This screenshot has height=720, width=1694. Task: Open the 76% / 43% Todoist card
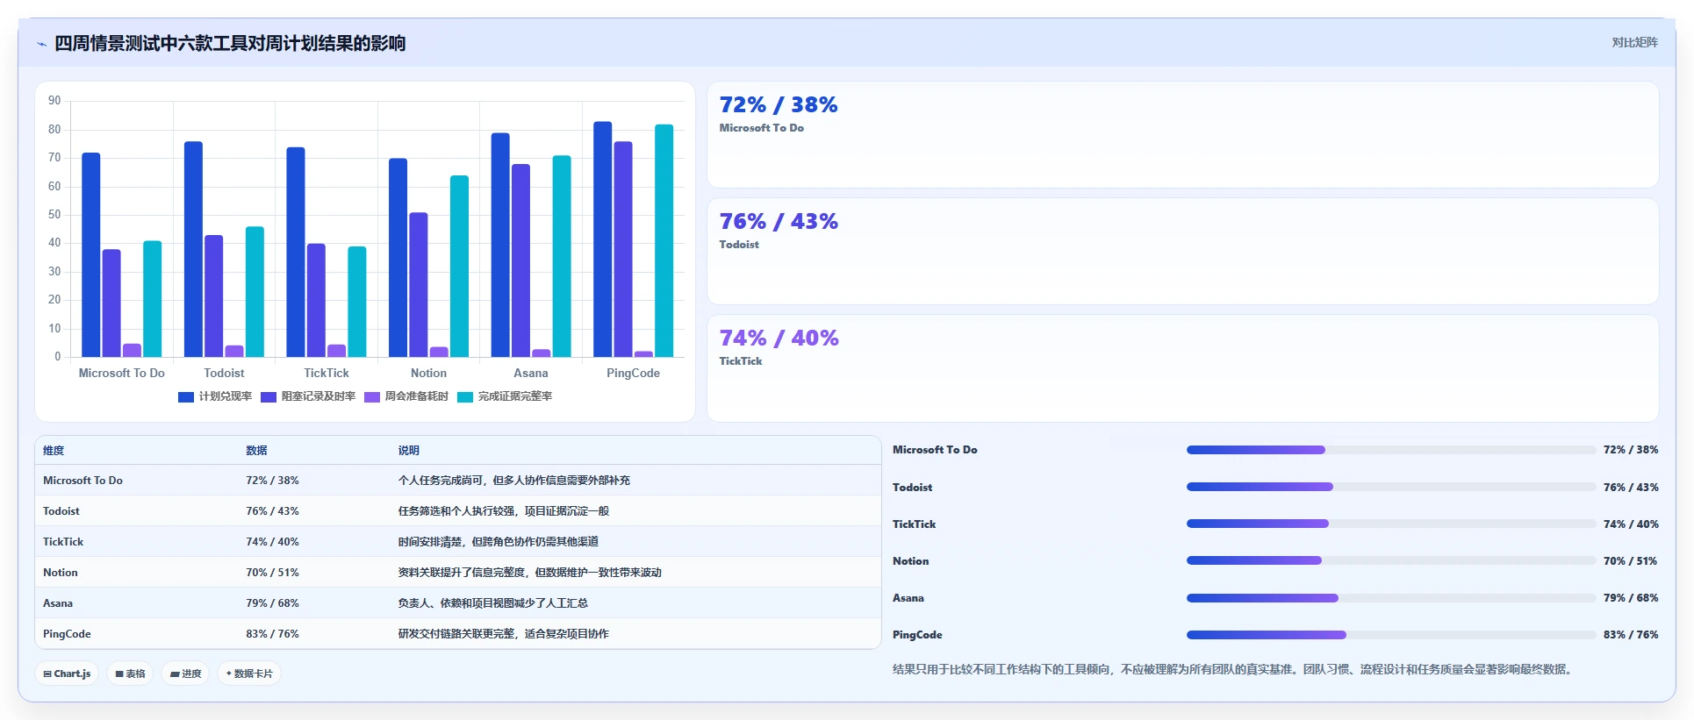pos(1183,251)
